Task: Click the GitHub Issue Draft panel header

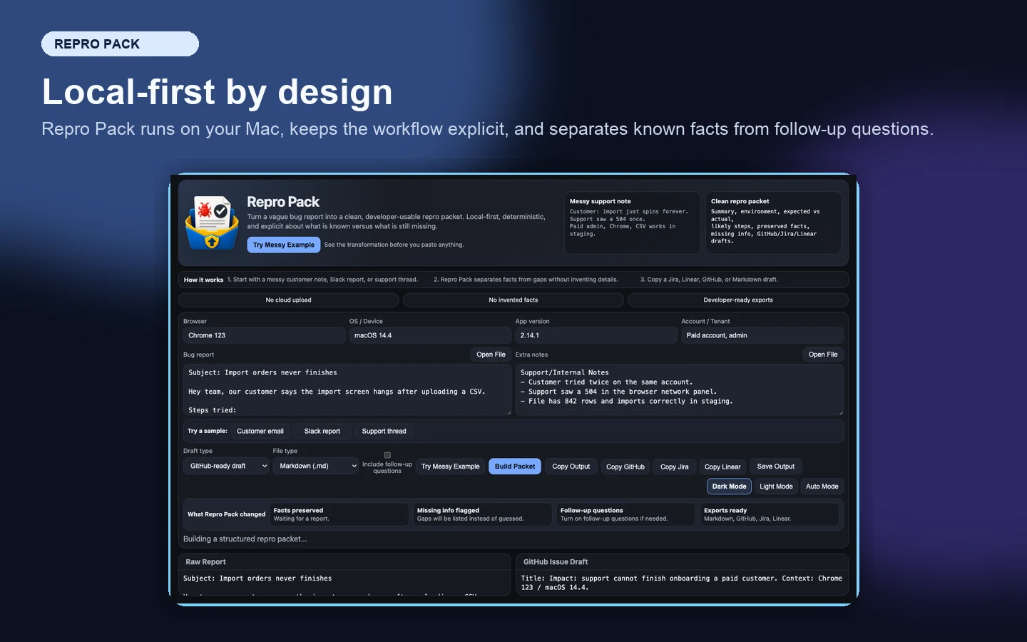Action: (x=682, y=562)
